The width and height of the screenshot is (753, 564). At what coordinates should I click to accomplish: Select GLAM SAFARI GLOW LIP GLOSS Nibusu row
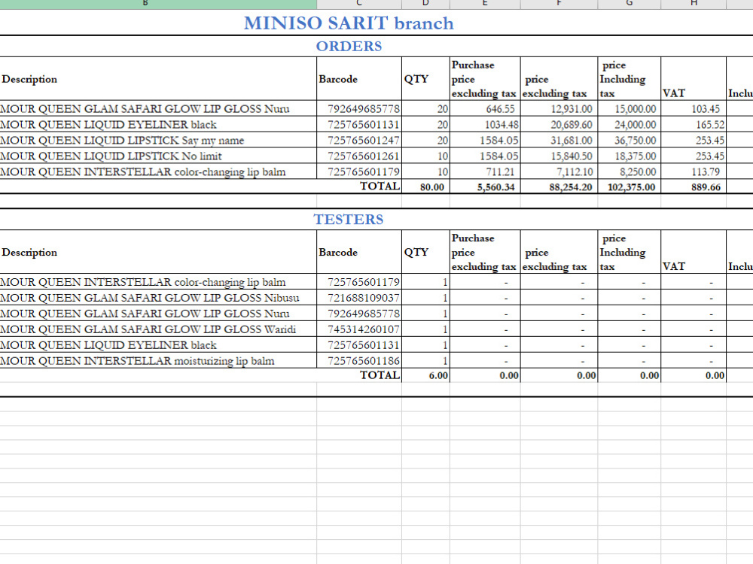point(158,297)
